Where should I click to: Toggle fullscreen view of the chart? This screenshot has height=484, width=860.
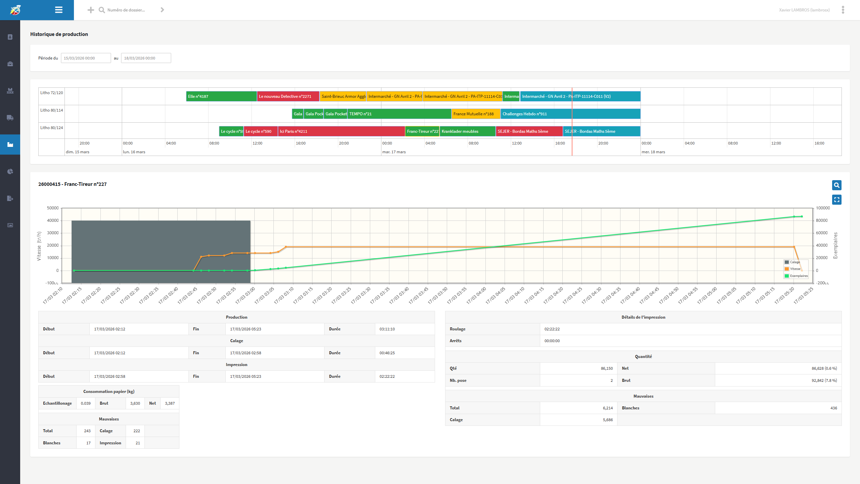tap(836, 200)
